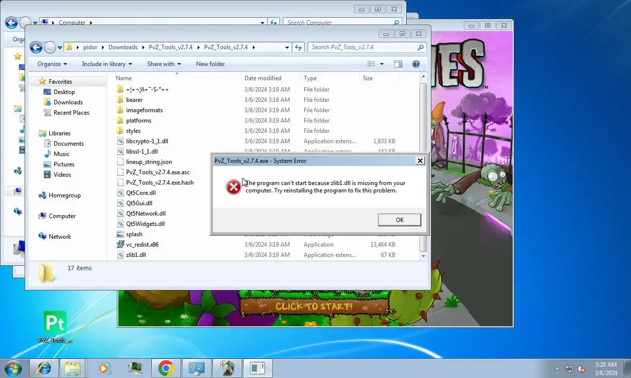631x378 pixels.
Task: Click the Help question mark icon
Action: click(416, 64)
